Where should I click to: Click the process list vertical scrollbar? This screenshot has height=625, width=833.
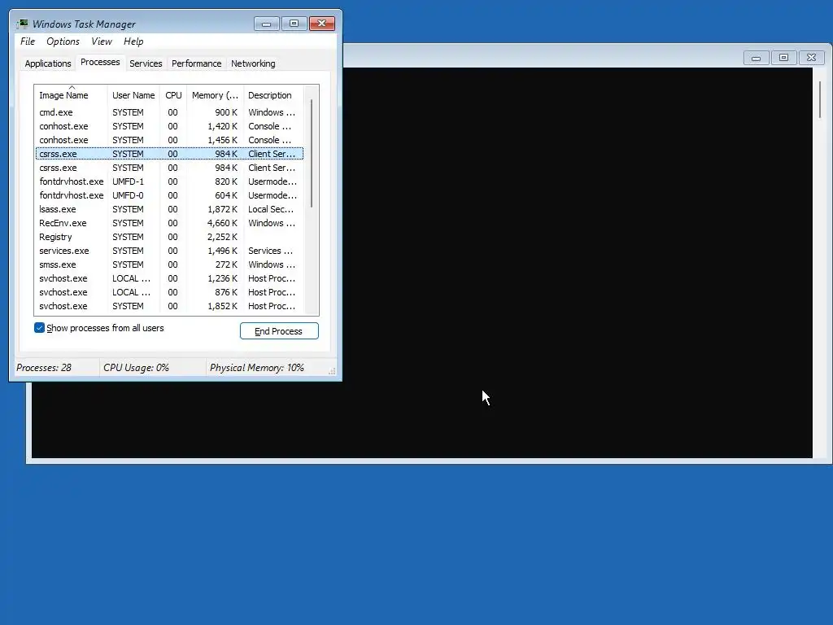312,154
